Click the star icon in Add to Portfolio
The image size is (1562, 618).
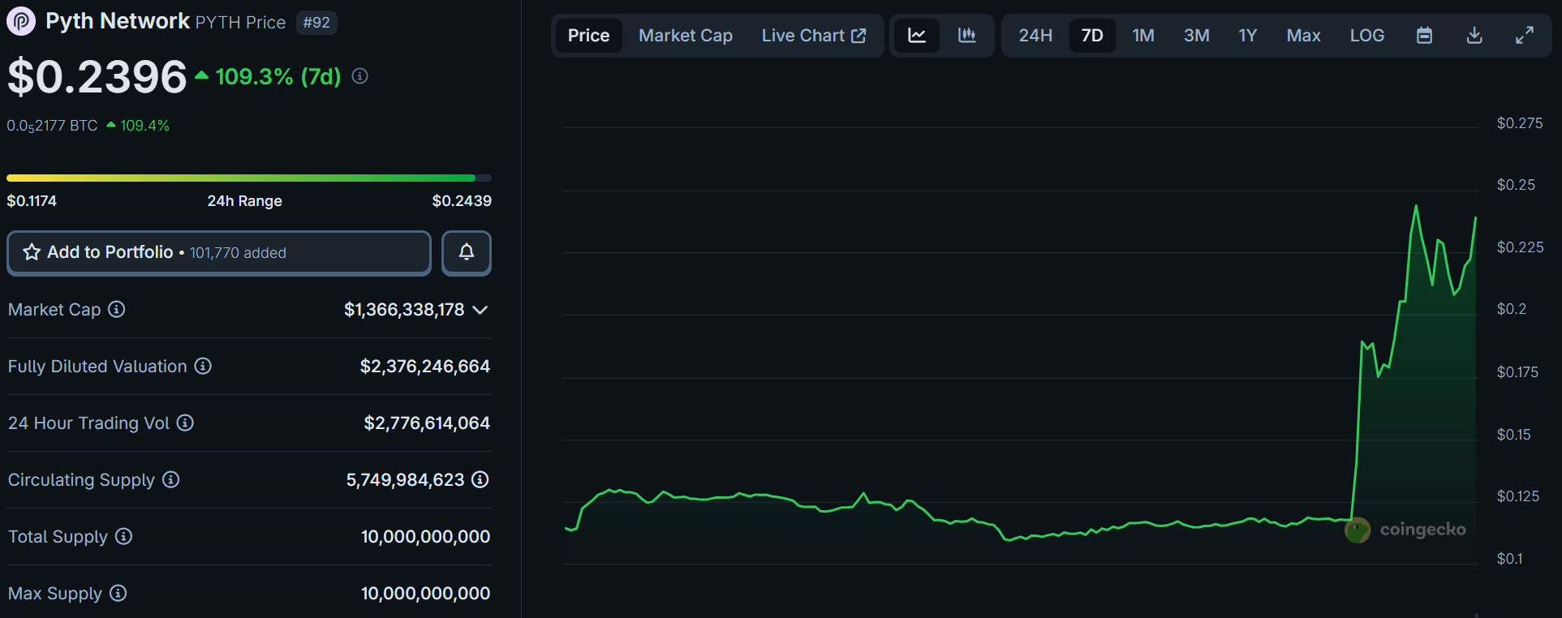32,252
